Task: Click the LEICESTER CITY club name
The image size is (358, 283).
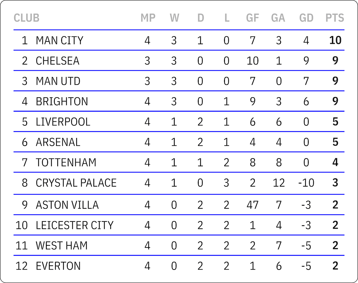Action: click(75, 225)
